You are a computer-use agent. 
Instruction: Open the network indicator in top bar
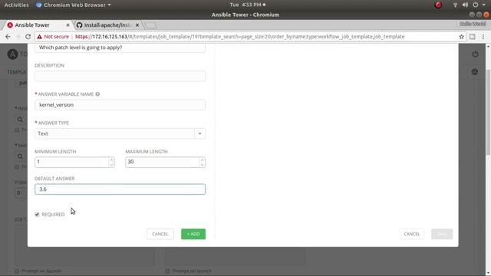click(455, 5)
